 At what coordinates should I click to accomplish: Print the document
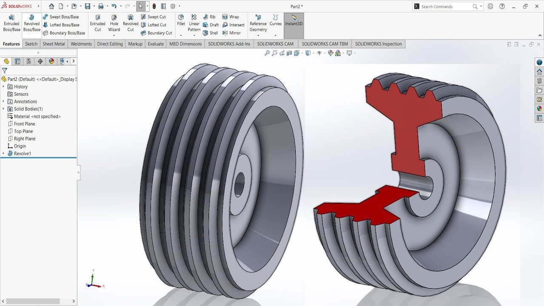coord(101,6)
